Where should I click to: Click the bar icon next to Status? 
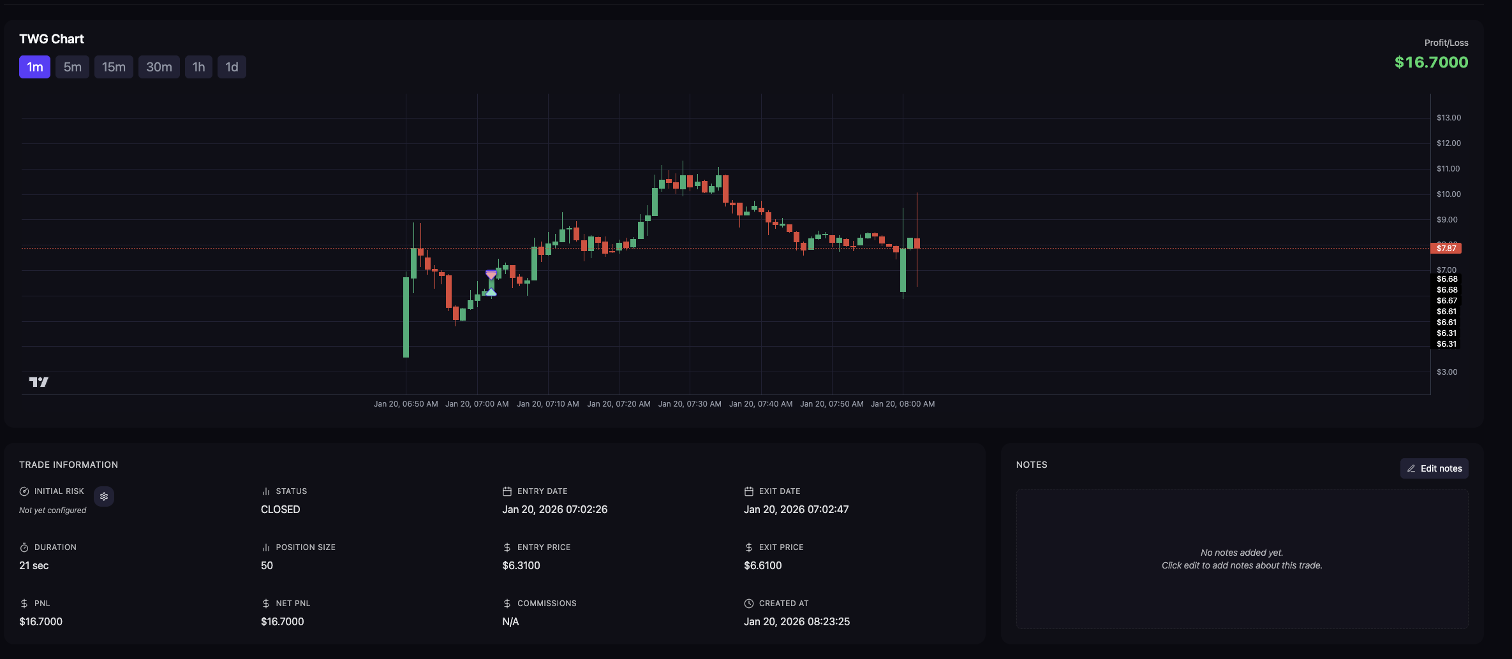tap(265, 491)
